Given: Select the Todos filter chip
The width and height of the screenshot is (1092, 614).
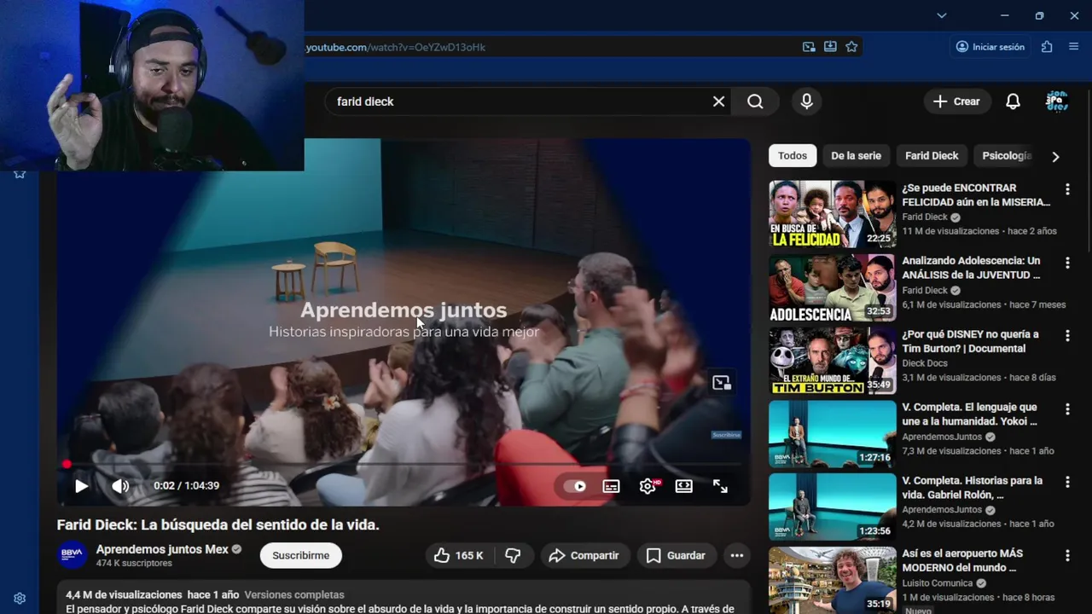Looking at the screenshot, I should [792, 156].
